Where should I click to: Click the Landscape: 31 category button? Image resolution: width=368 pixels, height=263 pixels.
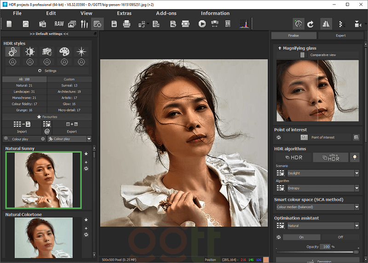pyautogui.click(x=24, y=91)
